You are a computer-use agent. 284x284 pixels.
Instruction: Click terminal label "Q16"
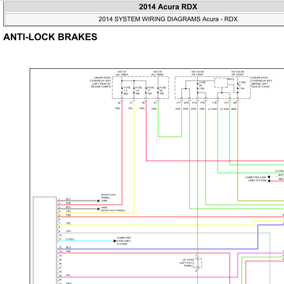pos(186,103)
